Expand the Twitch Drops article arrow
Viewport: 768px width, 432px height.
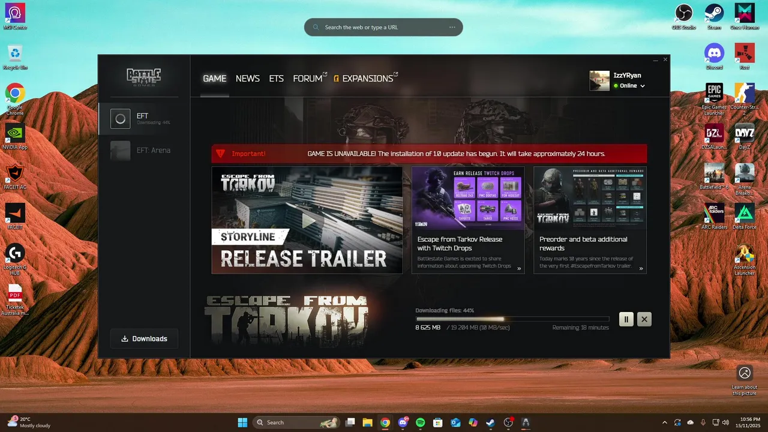[519, 269]
